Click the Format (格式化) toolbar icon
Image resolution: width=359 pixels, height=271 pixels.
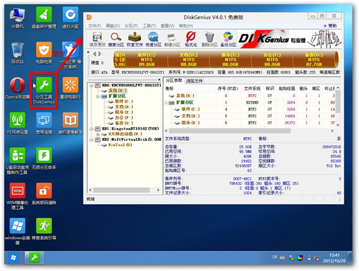pyautogui.click(x=191, y=39)
